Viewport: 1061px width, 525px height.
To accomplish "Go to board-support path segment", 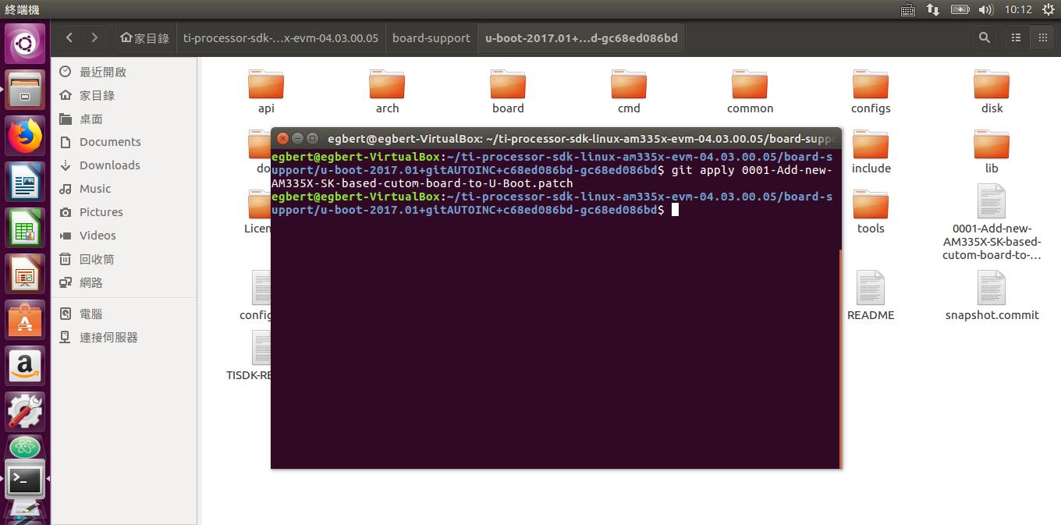I will point(431,37).
